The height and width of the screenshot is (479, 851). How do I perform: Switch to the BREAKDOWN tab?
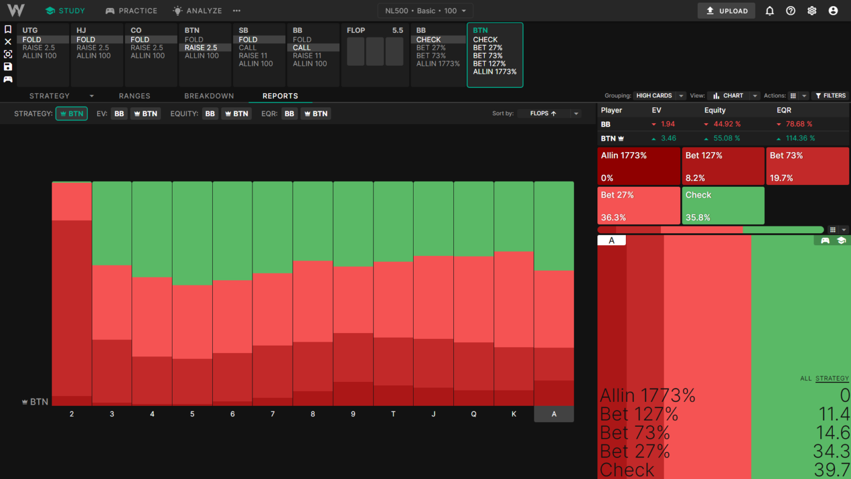[209, 96]
